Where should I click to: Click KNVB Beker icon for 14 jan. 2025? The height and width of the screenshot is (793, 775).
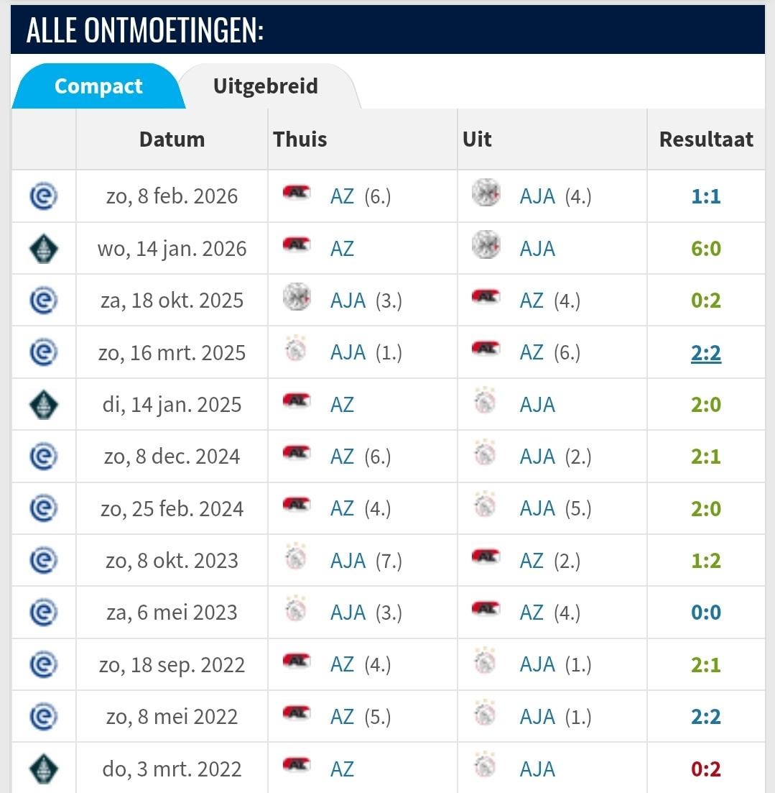tap(44, 405)
